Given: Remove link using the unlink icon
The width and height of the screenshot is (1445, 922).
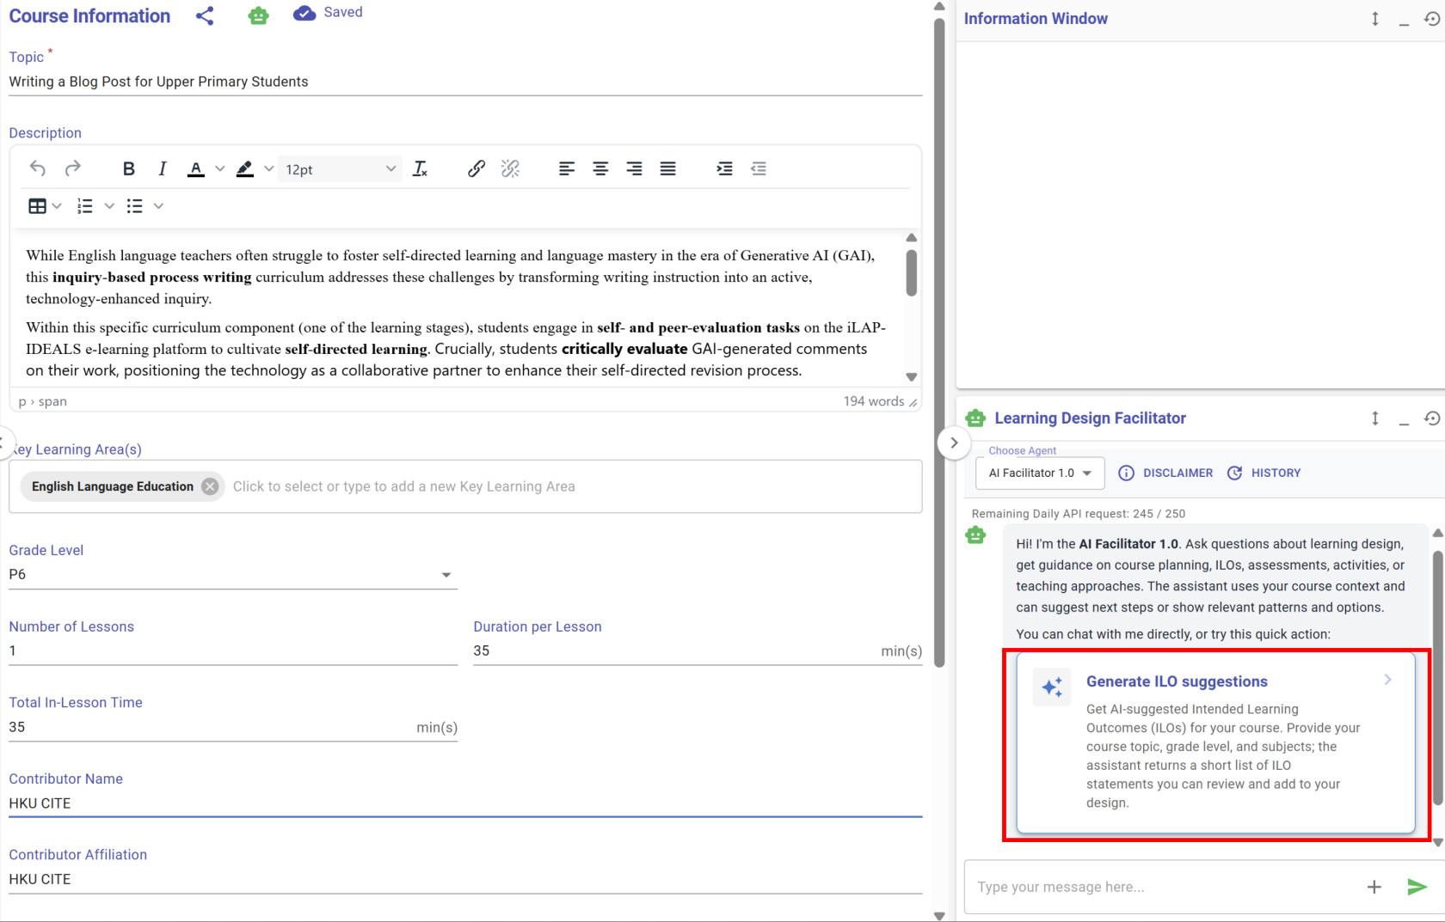Looking at the screenshot, I should 511,168.
